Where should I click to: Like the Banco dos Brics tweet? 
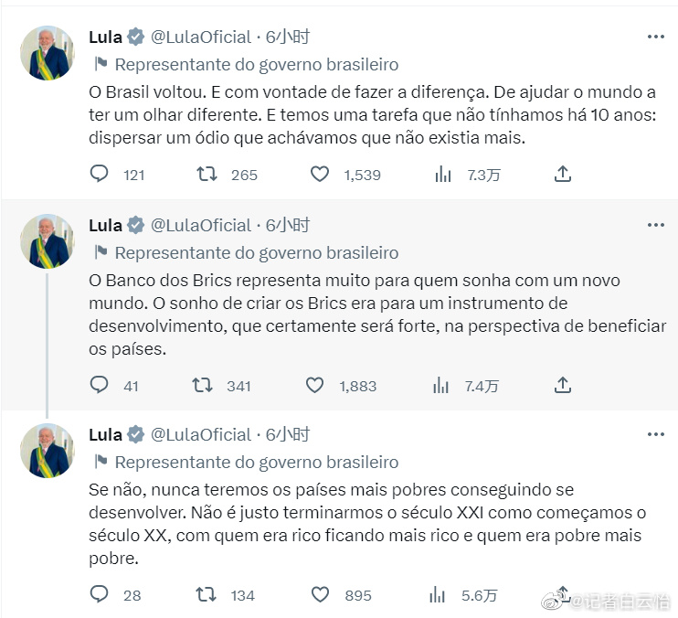point(315,385)
